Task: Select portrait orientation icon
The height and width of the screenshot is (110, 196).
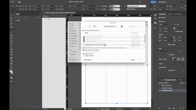Action: 174,24
